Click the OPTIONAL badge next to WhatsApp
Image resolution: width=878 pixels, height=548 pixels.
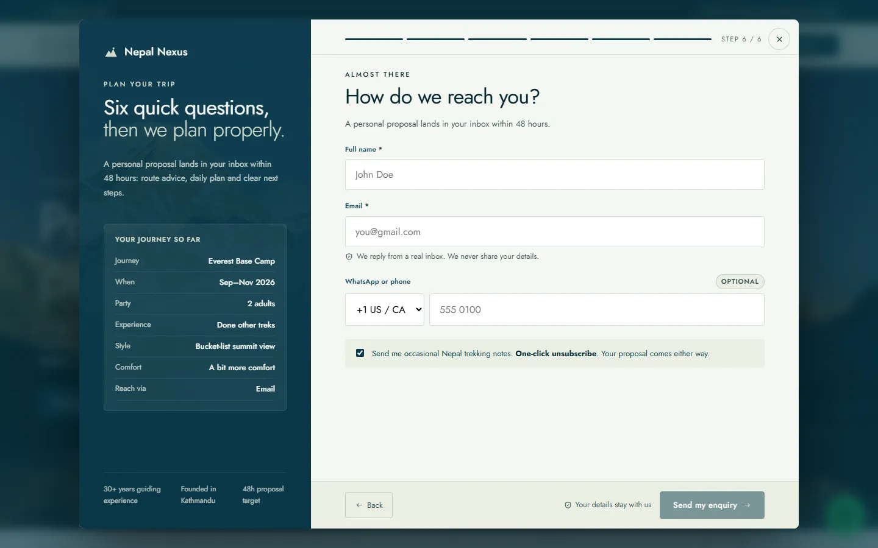coord(740,281)
